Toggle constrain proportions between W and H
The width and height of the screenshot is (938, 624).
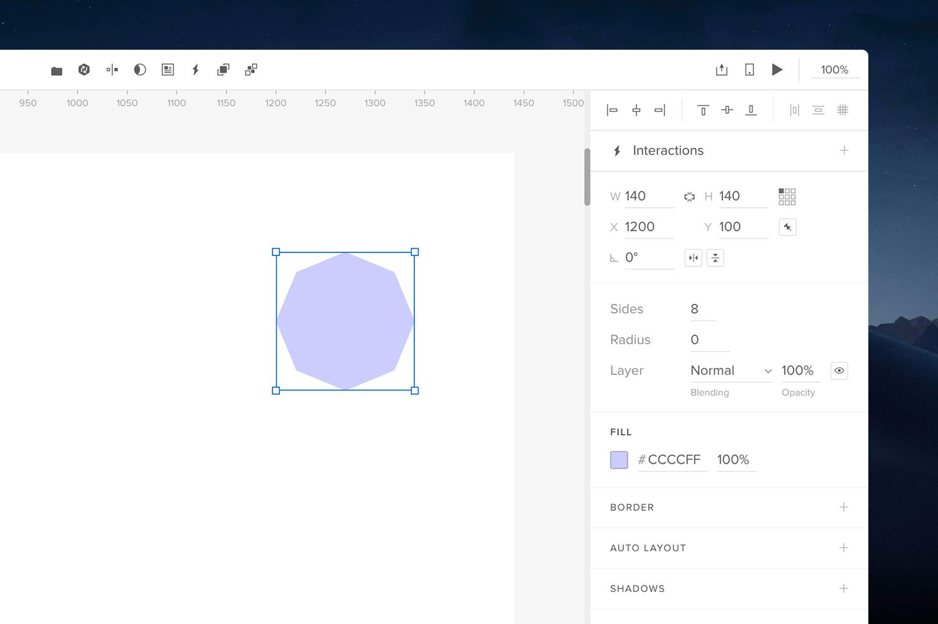[689, 196]
